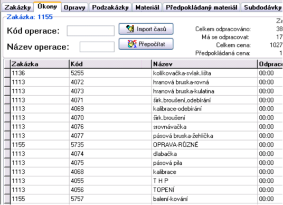Select the Úkony tab
This screenshot has height=205, width=283.
[x=48, y=7]
